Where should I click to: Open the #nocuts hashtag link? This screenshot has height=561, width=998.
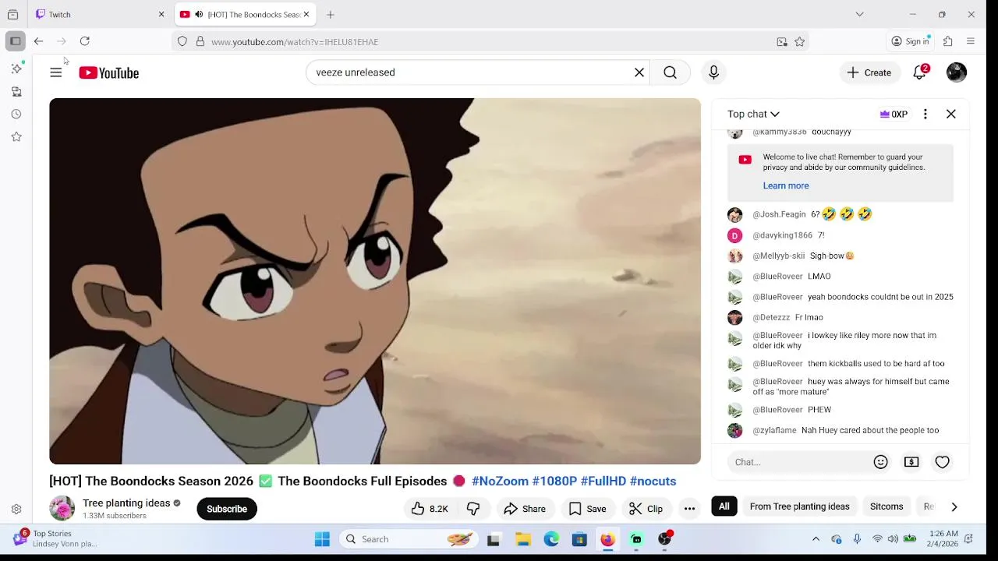click(x=653, y=481)
